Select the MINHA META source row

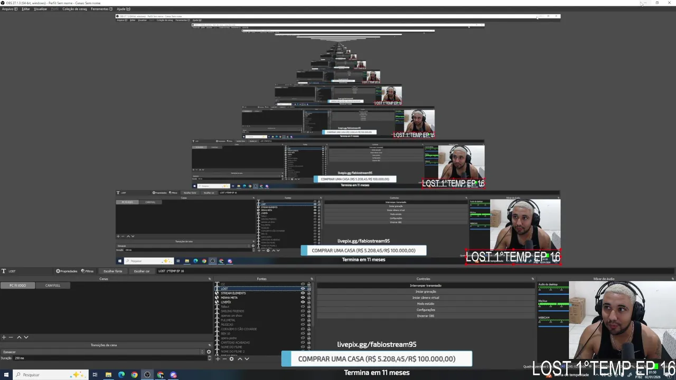(262, 298)
